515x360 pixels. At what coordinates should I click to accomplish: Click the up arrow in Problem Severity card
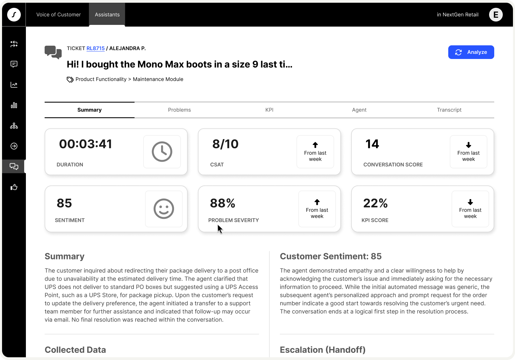click(317, 202)
